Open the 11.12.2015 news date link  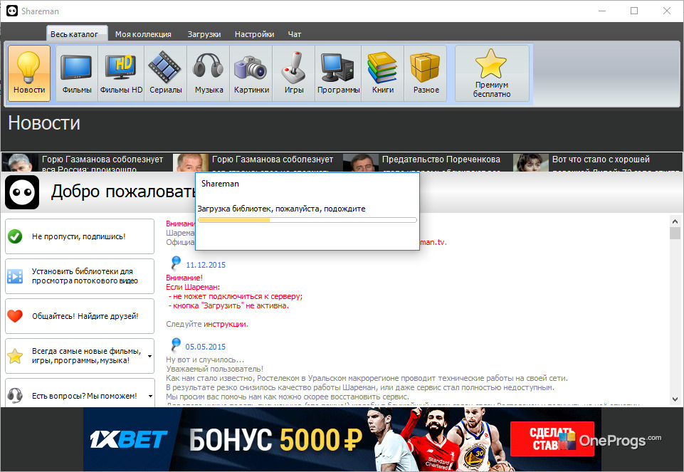pos(206,265)
